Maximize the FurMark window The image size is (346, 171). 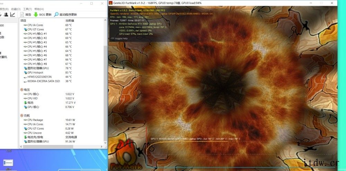(321, 3)
